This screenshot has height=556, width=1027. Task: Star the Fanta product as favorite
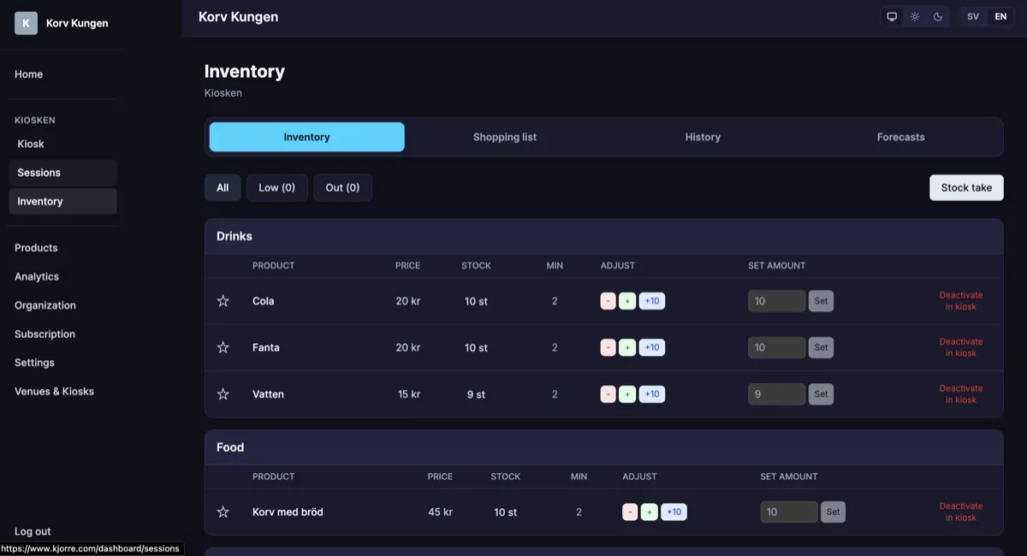[223, 347]
